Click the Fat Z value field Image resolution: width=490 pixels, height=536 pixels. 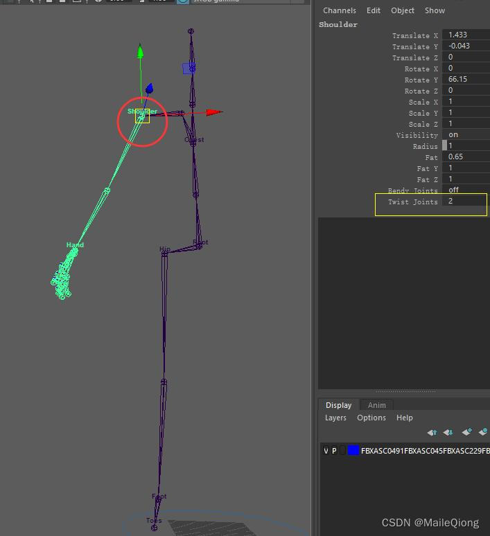point(466,179)
